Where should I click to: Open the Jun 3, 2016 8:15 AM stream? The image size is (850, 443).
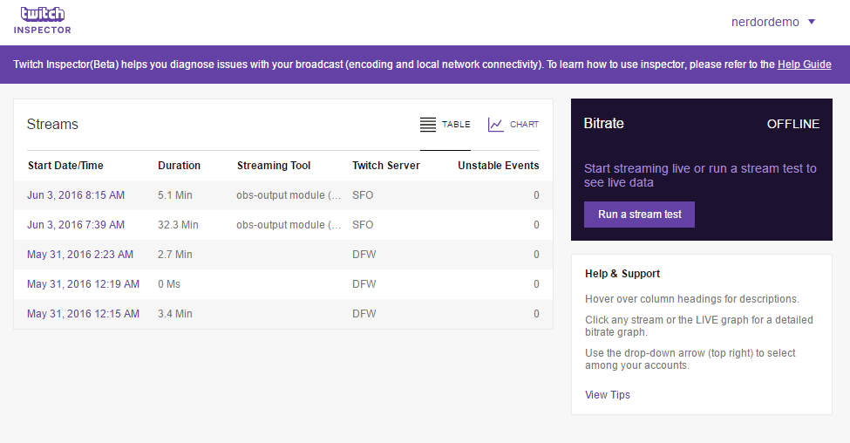click(x=76, y=195)
